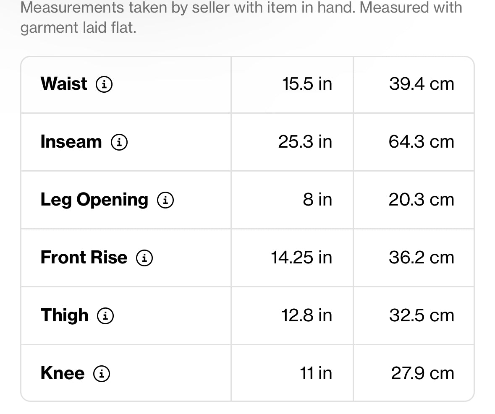This screenshot has width=495, height=414.
Task: Select the Waist row label
Action: [x=64, y=84]
